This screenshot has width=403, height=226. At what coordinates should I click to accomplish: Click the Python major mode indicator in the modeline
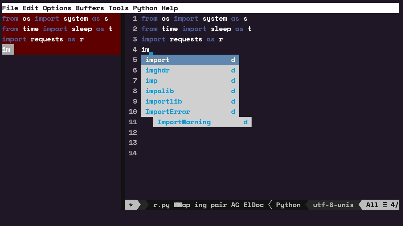tap(288, 205)
